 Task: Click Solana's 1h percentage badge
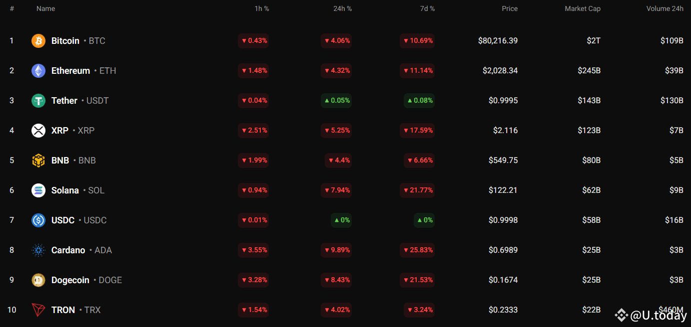[253, 190]
